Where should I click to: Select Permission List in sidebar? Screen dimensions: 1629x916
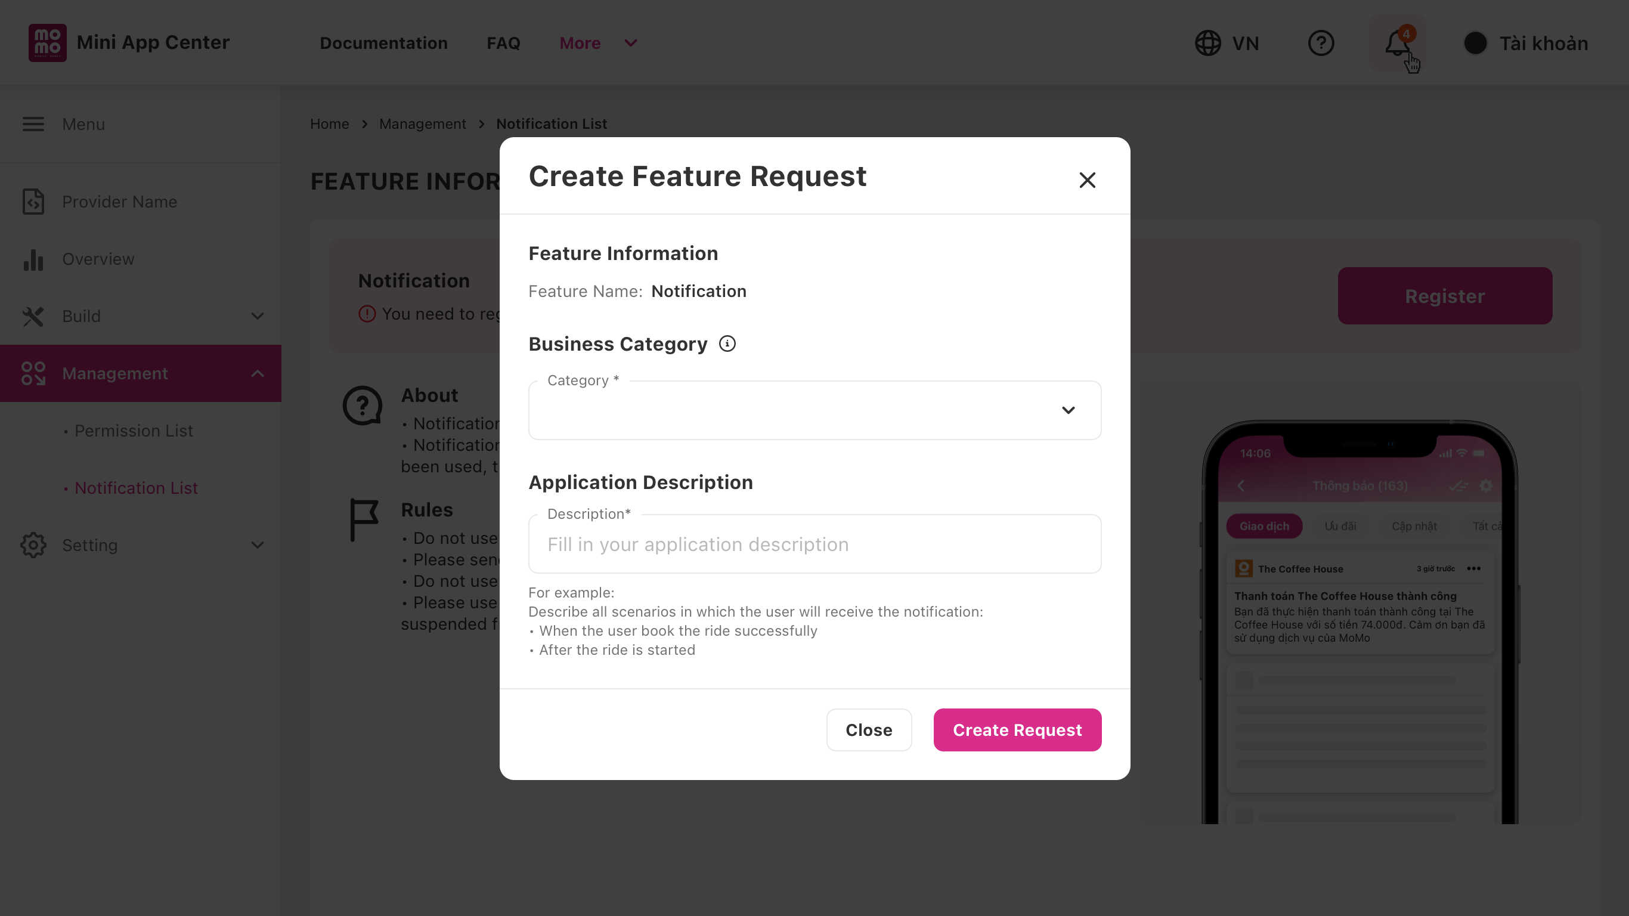point(134,430)
